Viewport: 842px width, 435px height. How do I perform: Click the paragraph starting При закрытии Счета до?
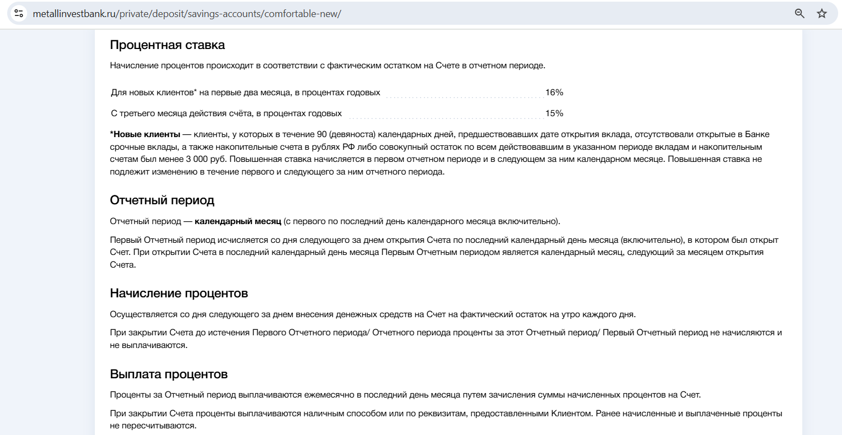click(x=446, y=339)
